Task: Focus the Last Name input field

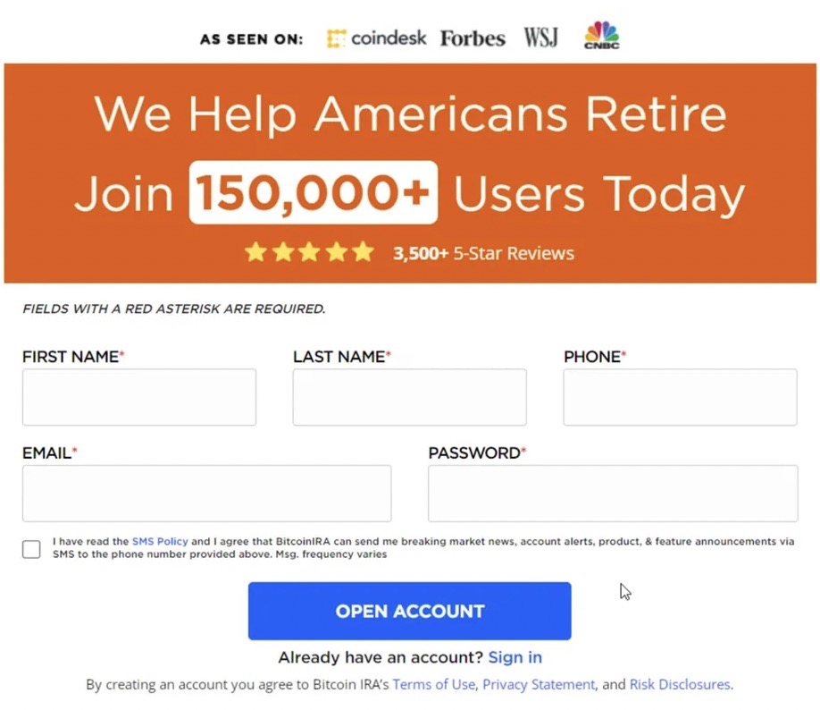Action: click(409, 397)
